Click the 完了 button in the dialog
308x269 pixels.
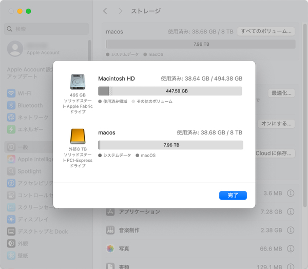[x=233, y=195]
